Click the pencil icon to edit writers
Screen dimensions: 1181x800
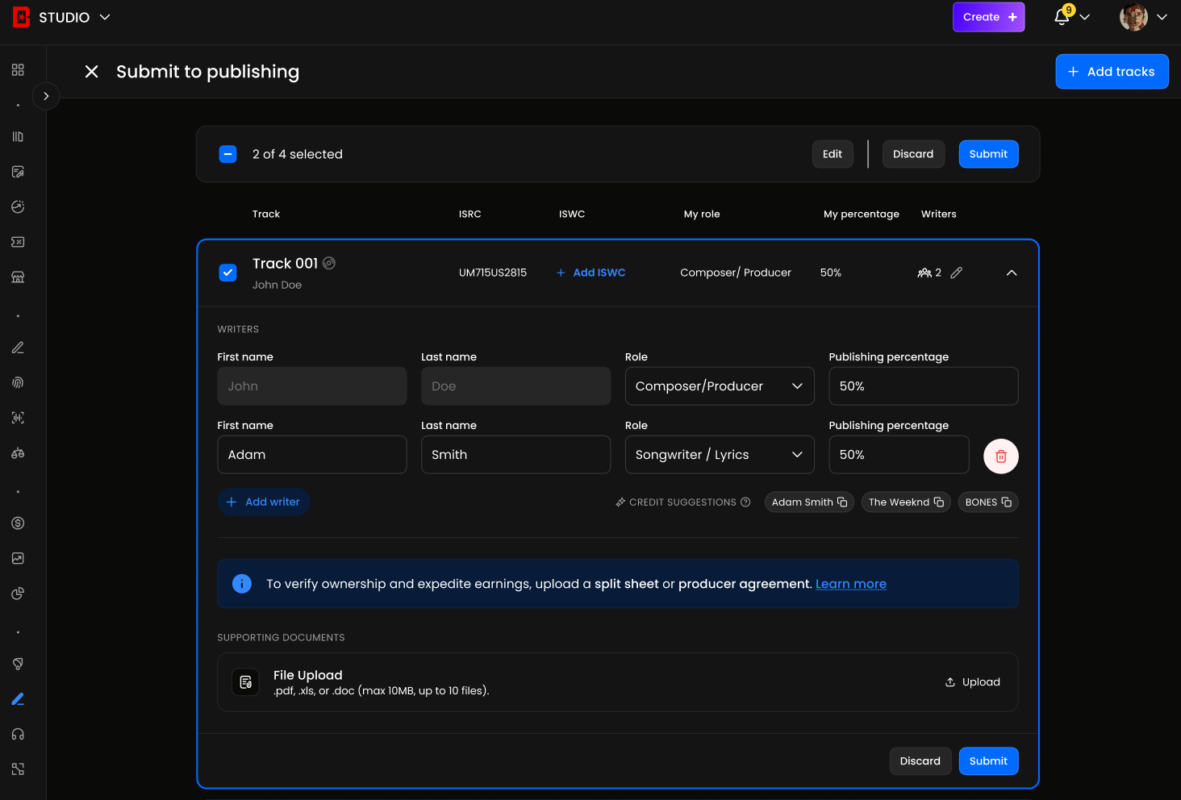[x=956, y=273]
